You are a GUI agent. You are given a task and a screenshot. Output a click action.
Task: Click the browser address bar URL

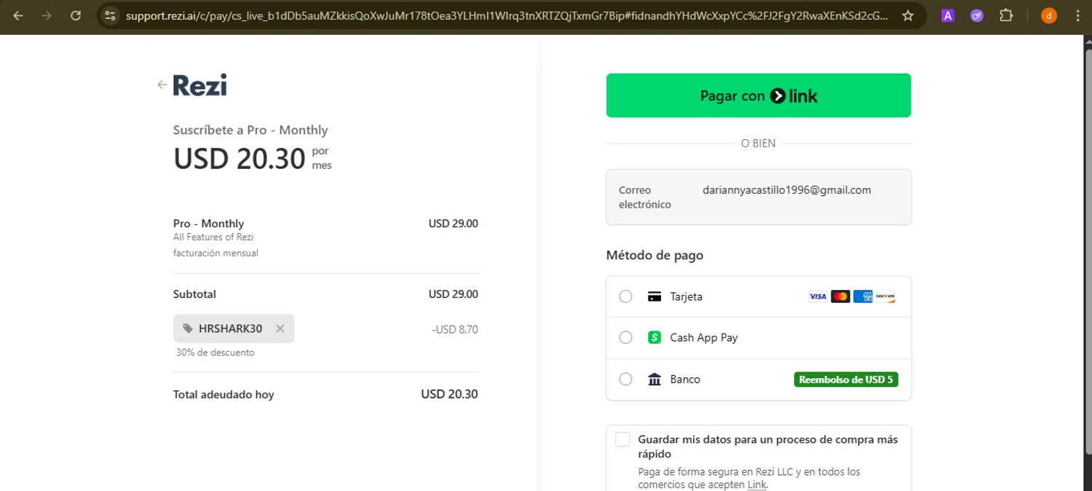click(x=506, y=15)
